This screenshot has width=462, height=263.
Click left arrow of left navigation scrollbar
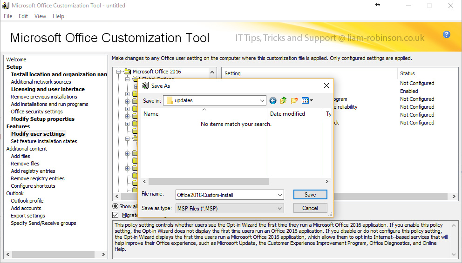8,254
